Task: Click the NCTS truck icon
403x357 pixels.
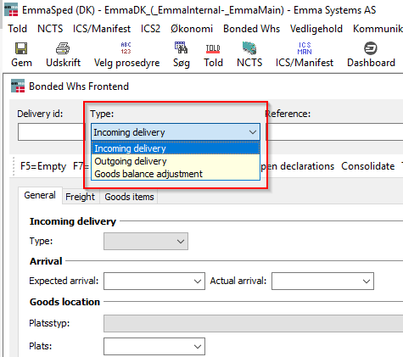Action: [249, 48]
